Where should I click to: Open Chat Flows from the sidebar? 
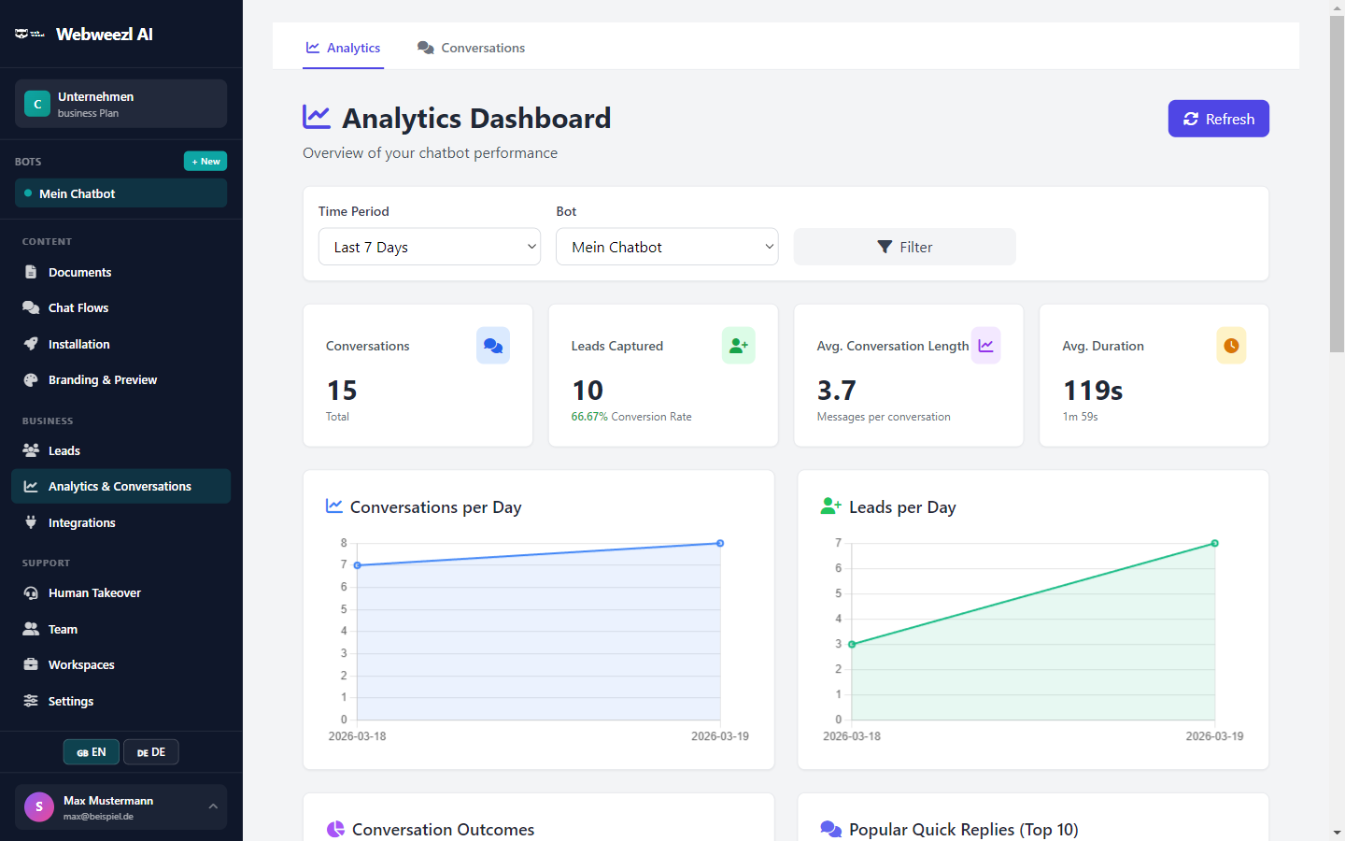(32, 307)
